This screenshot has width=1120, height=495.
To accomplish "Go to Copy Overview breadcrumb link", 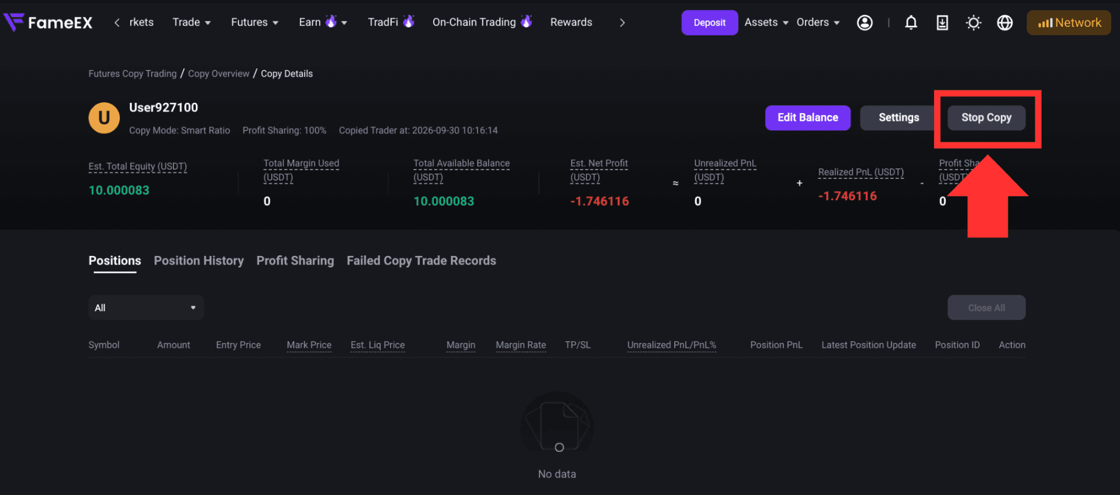I will click(219, 73).
